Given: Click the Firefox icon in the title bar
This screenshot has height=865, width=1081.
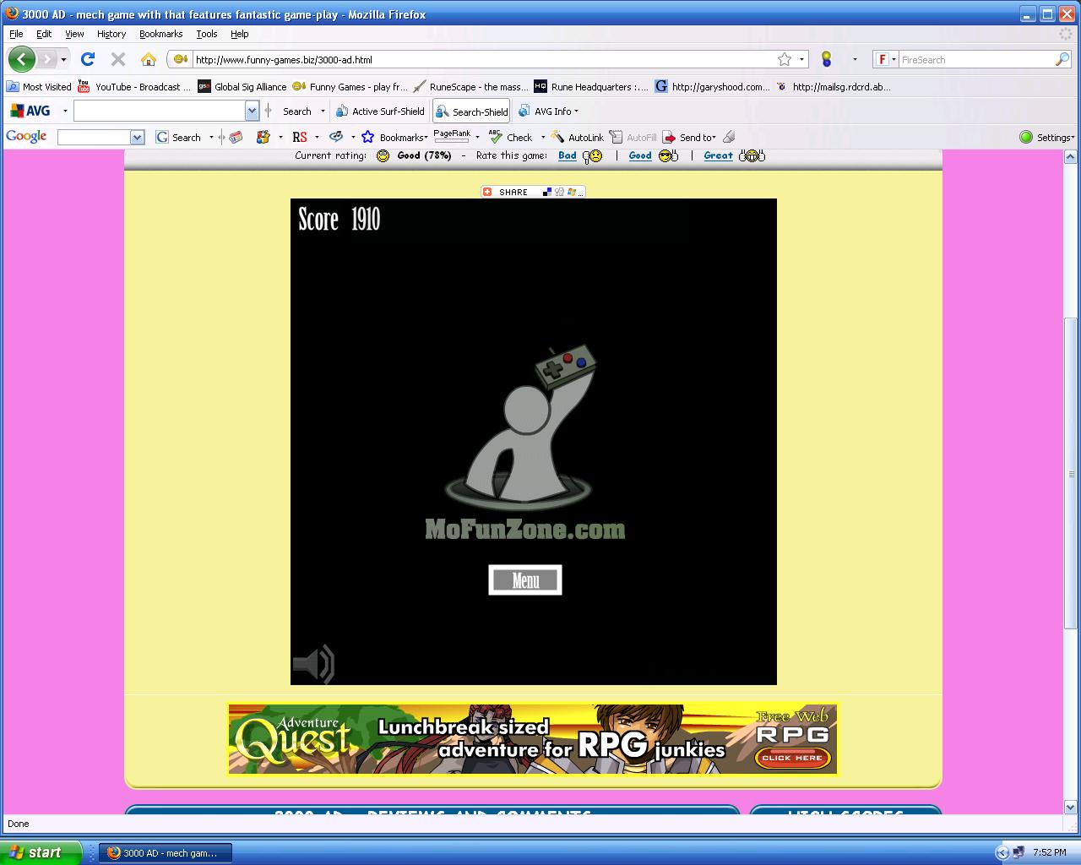Looking at the screenshot, I should coord(12,14).
